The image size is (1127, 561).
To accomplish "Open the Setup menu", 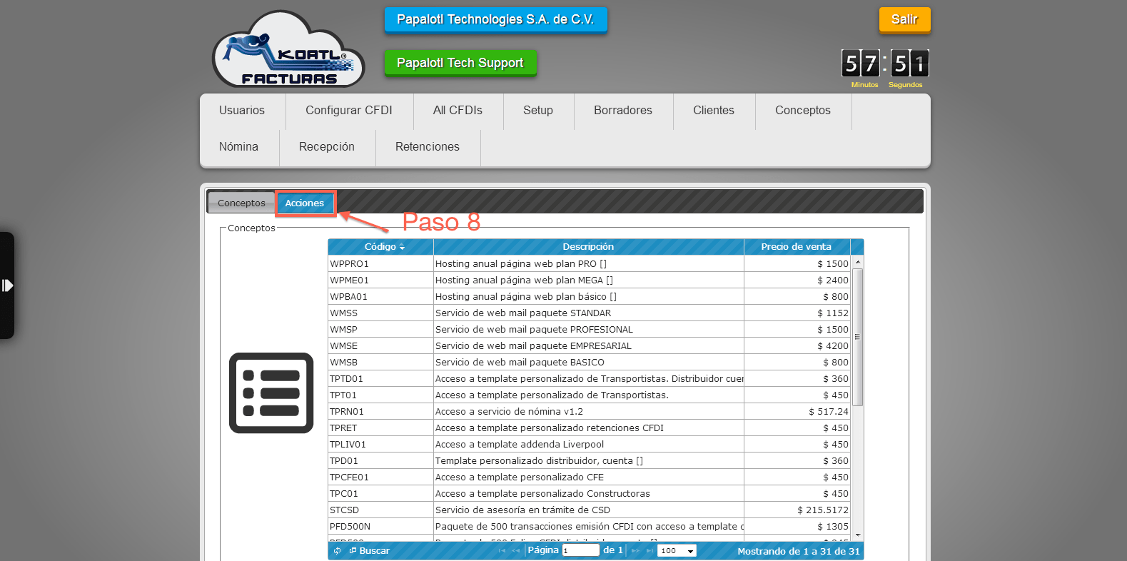I will tap(538, 111).
